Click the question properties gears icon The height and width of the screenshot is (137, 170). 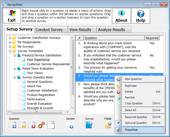(x=41, y=125)
